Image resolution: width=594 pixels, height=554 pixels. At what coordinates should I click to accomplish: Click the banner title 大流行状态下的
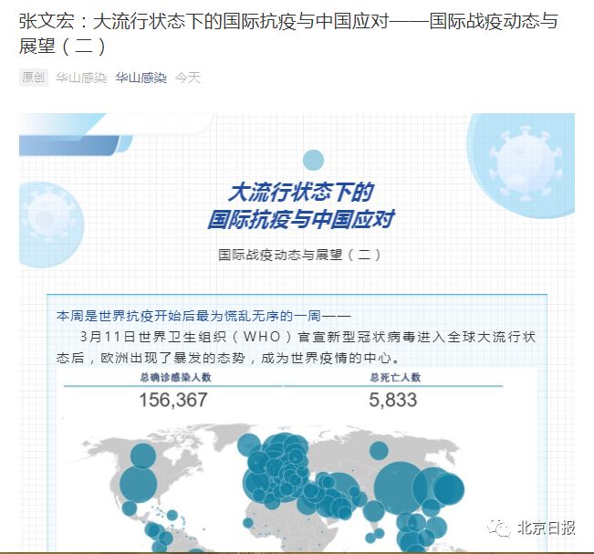tap(301, 192)
